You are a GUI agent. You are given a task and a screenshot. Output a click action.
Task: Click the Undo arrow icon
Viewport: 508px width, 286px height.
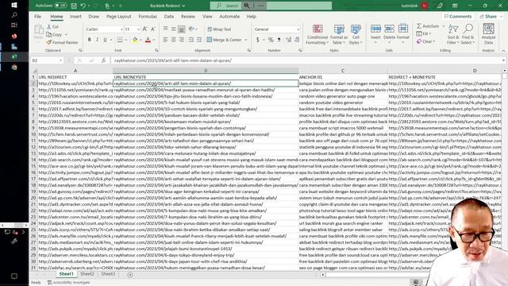pyautogui.click(x=83, y=6)
